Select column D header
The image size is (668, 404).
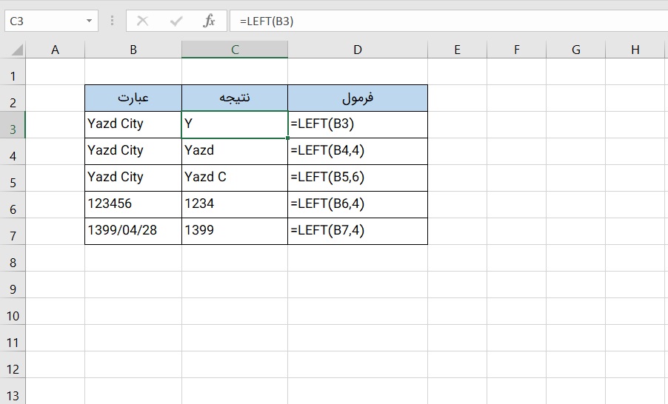point(358,50)
